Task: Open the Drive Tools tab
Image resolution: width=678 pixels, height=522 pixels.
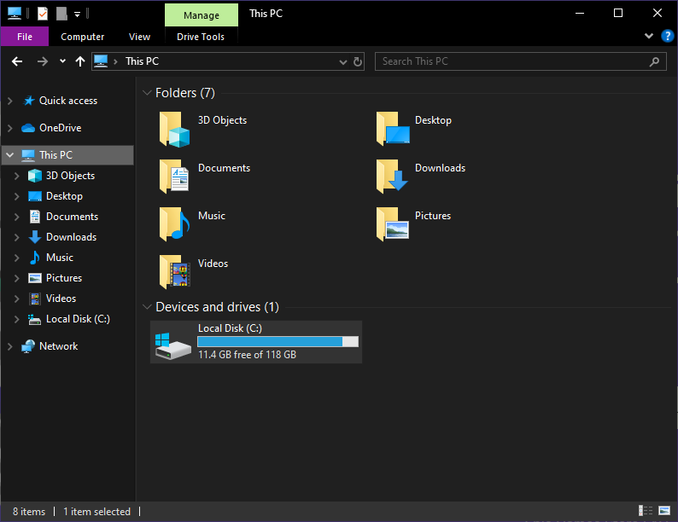Action: (x=201, y=37)
